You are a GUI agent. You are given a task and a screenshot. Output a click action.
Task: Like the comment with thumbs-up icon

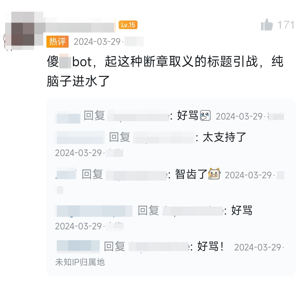coord(267,25)
